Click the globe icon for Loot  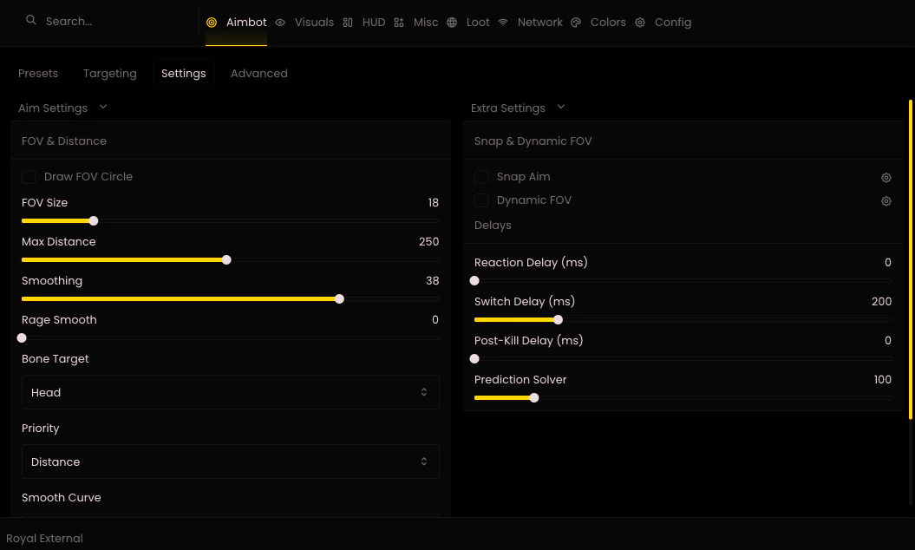[x=452, y=23]
